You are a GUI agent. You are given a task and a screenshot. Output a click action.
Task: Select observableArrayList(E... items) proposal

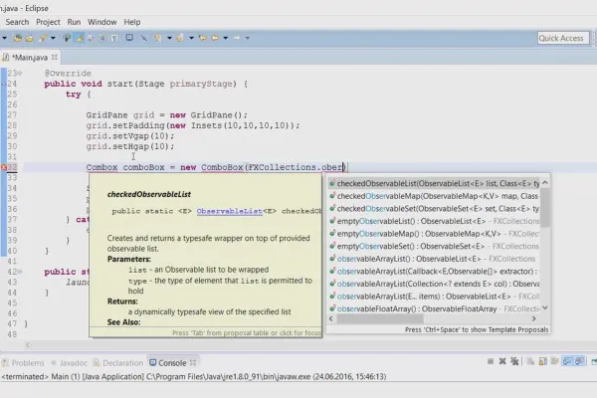point(434,297)
